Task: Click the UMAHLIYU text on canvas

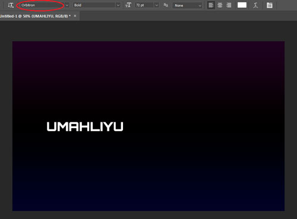Action: tap(85, 126)
